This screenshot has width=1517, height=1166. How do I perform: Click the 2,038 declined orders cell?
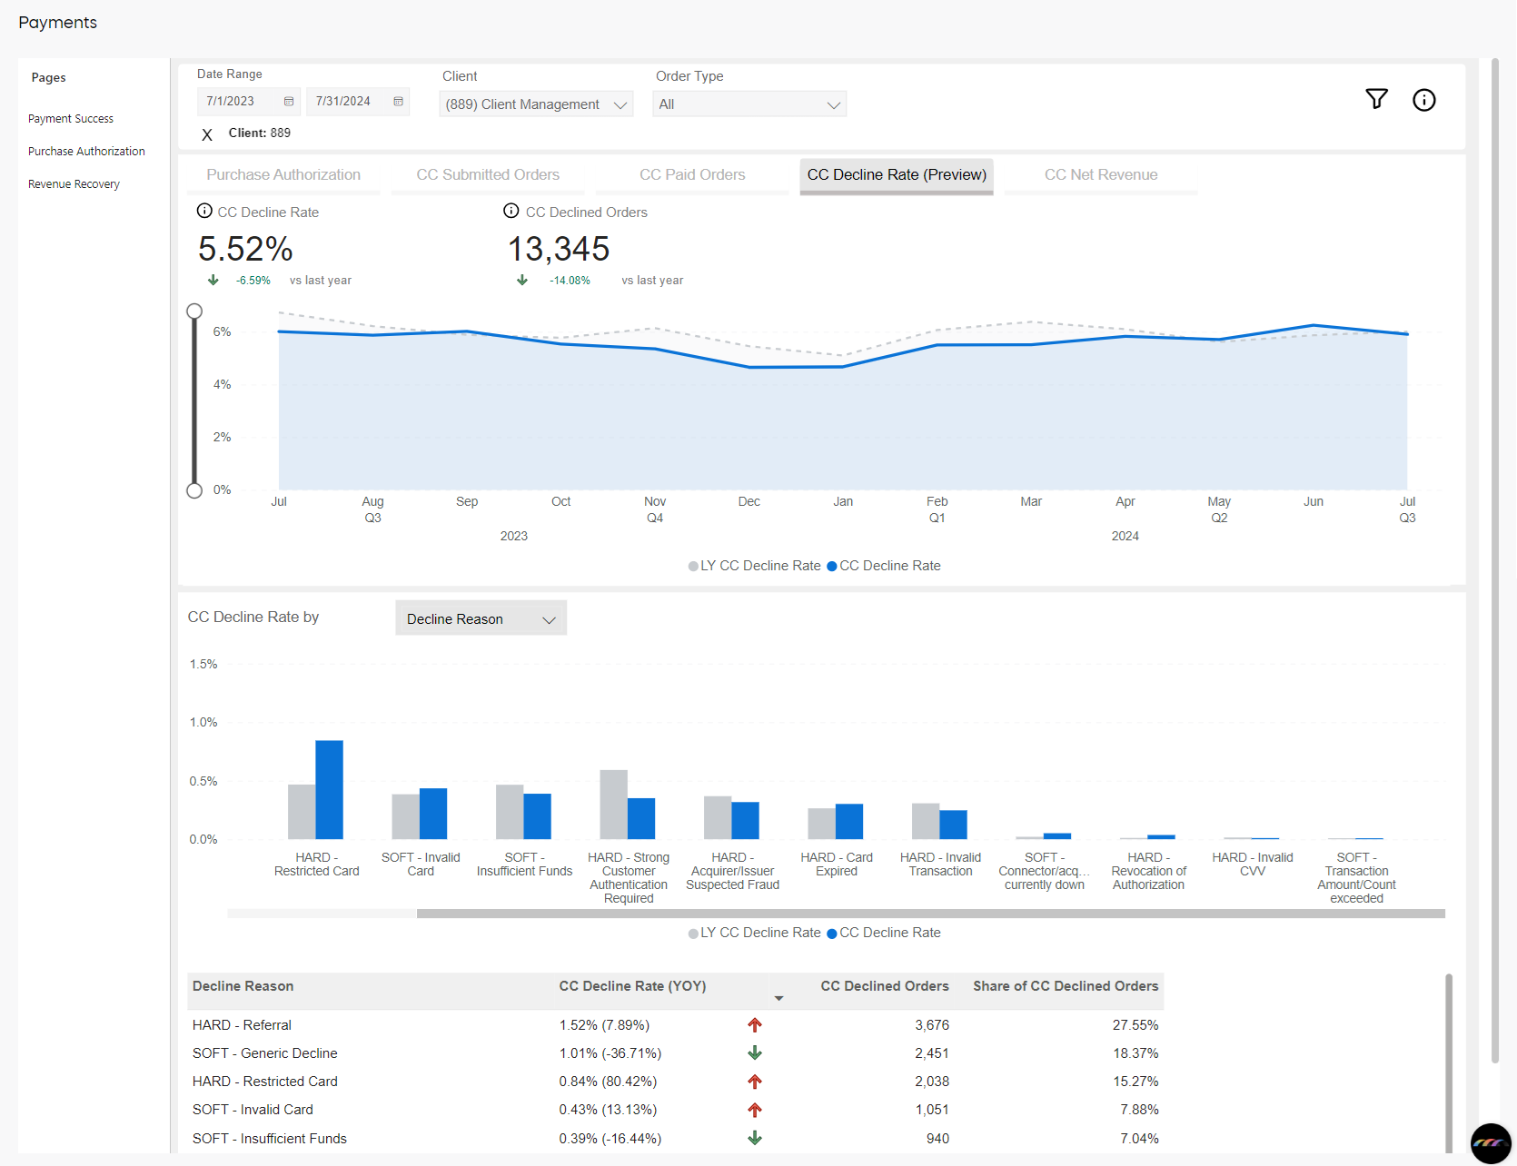click(x=932, y=1082)
